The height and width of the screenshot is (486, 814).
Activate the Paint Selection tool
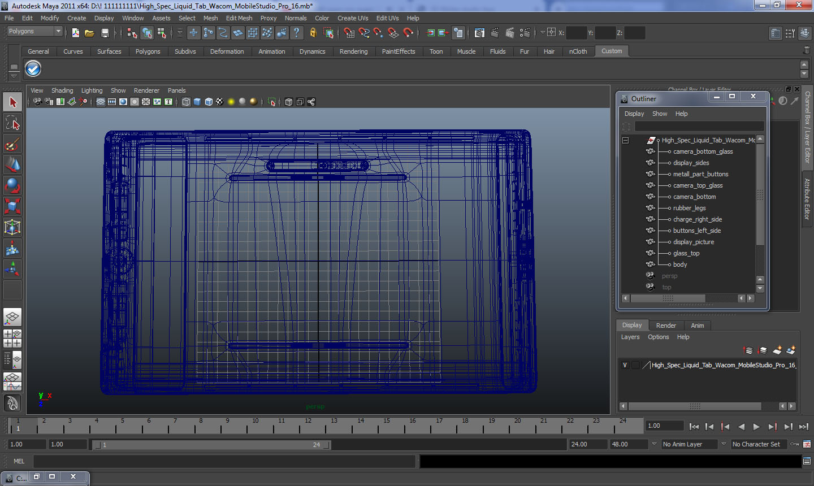tap(12, 144)
